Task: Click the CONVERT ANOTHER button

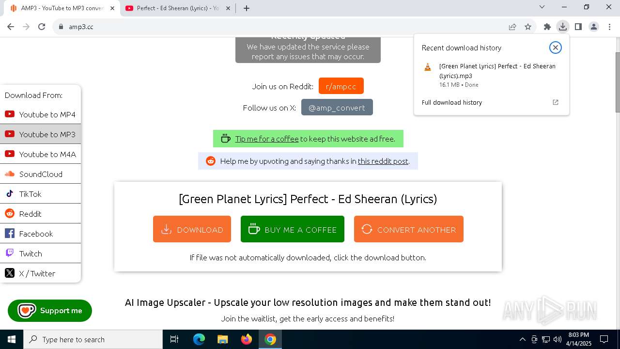Action: tap(408, 229)
